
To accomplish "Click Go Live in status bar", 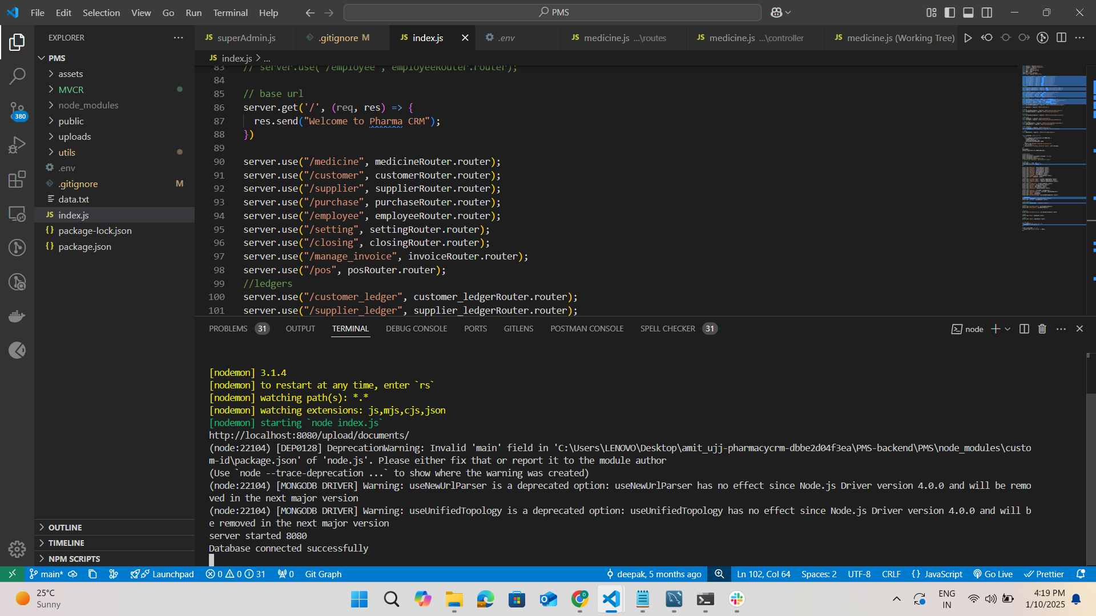I will coord(993,574).
